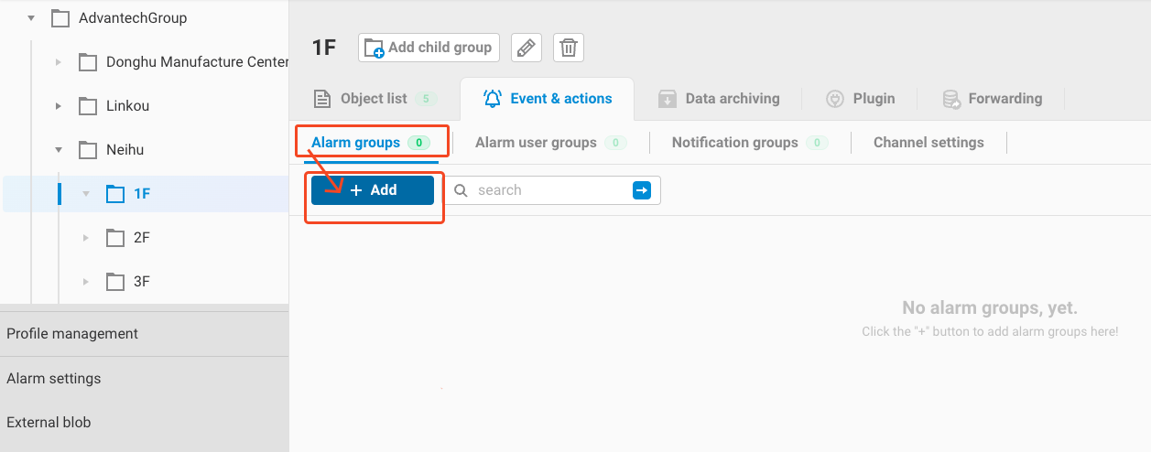
Task: Select the Alarm user groups sub-tab
Action: tap(536, 143)
